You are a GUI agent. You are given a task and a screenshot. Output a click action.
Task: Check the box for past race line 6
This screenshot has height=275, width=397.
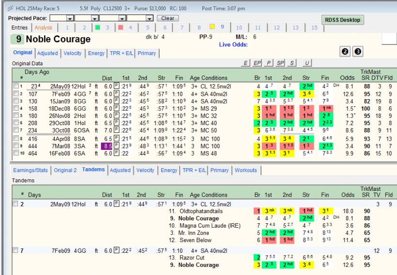click(x=16, y=123)
